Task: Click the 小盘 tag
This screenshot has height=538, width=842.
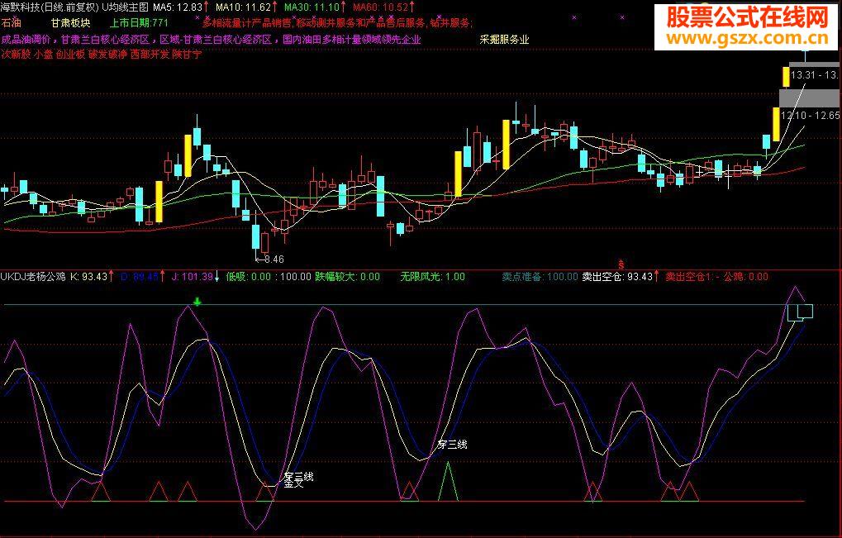Action: (44, 55)
